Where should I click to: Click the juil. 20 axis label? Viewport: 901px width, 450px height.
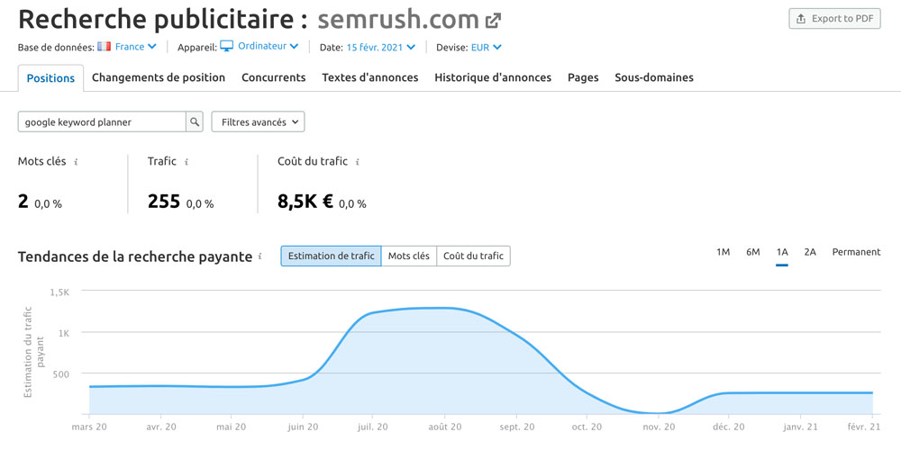[372, 427]
